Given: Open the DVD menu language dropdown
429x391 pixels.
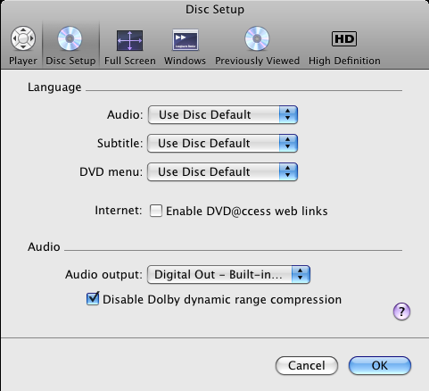Looking at the screenshot, I should coord(222,171).
